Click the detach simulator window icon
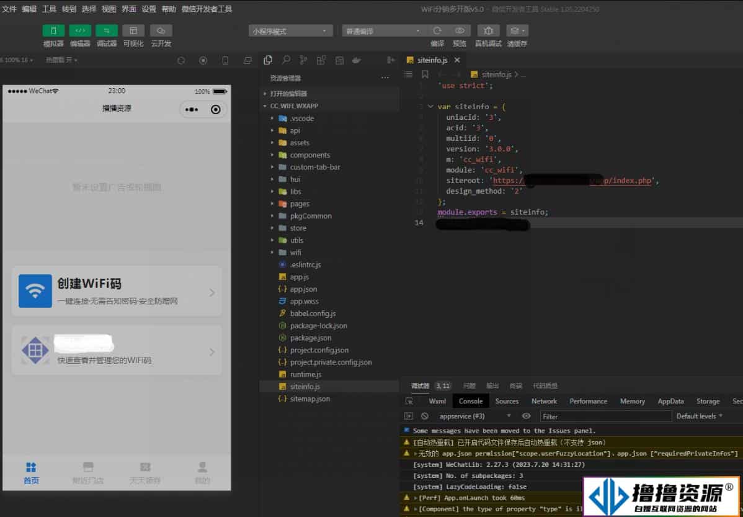 click(247, 60)
